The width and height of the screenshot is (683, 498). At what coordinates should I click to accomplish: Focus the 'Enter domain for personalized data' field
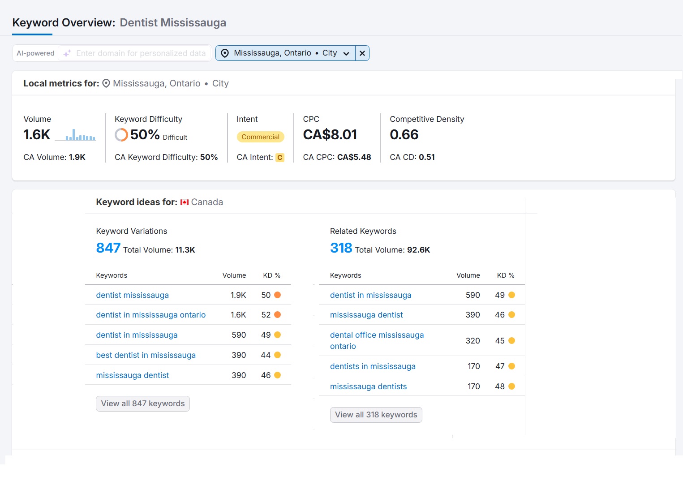tap(141, 53)
